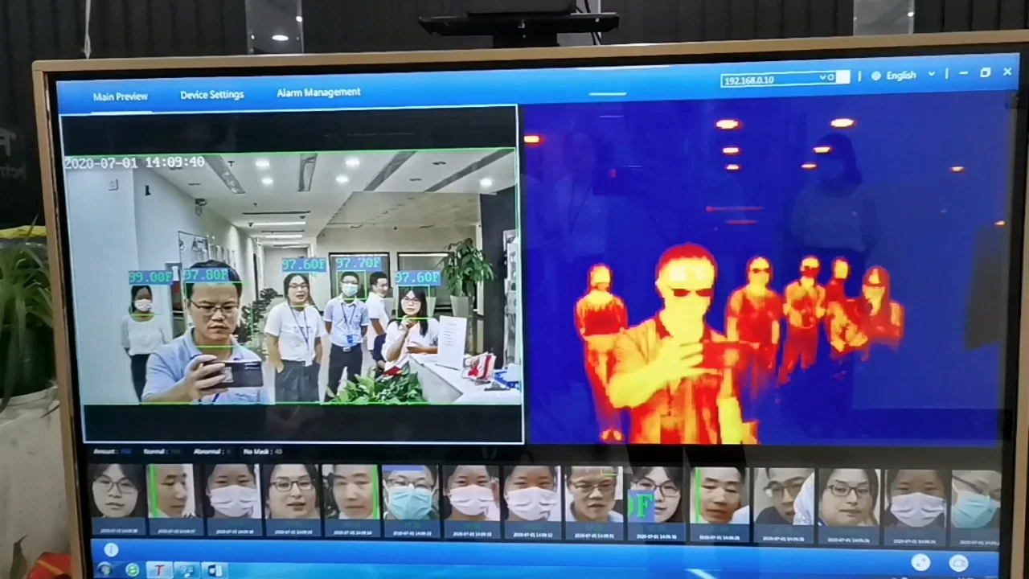This screenshot has width=1029, height=579.
Task: Click the fullscreen icon at bottom right
Action: [921, 563]
